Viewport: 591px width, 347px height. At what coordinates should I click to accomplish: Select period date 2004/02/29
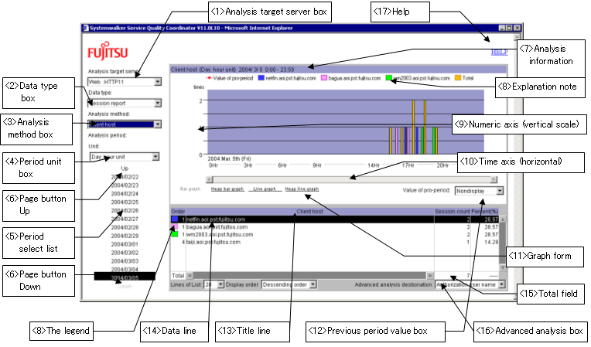[x=125, y=236]
